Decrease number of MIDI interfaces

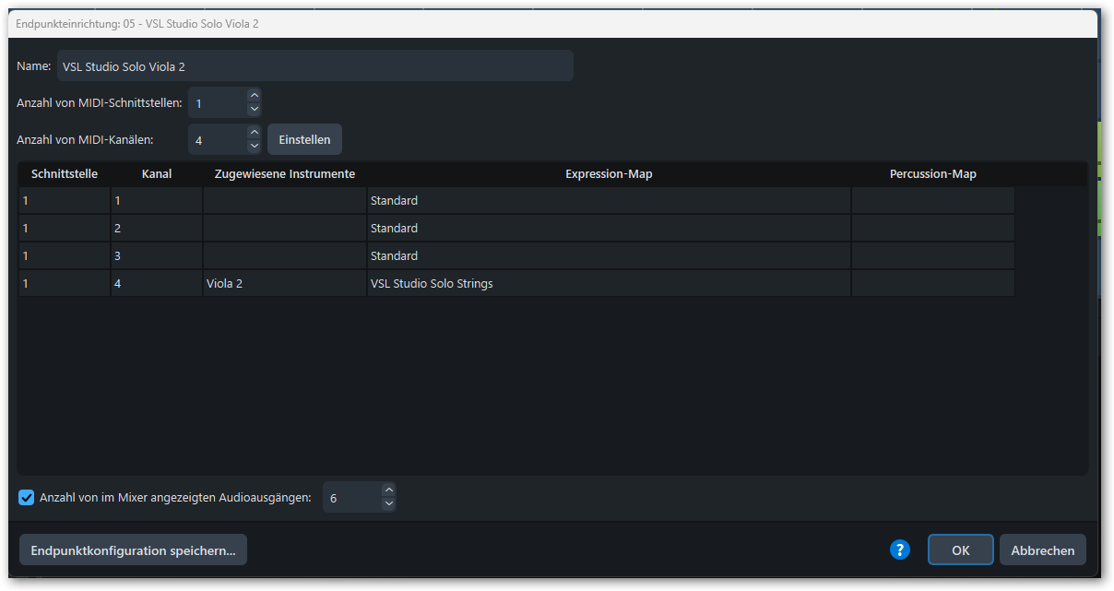tap(255, 110)
